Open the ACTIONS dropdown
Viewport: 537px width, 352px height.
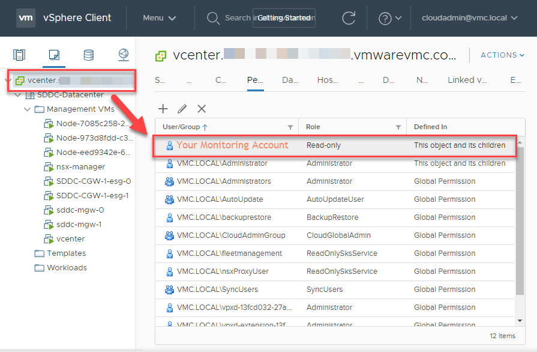502,55
